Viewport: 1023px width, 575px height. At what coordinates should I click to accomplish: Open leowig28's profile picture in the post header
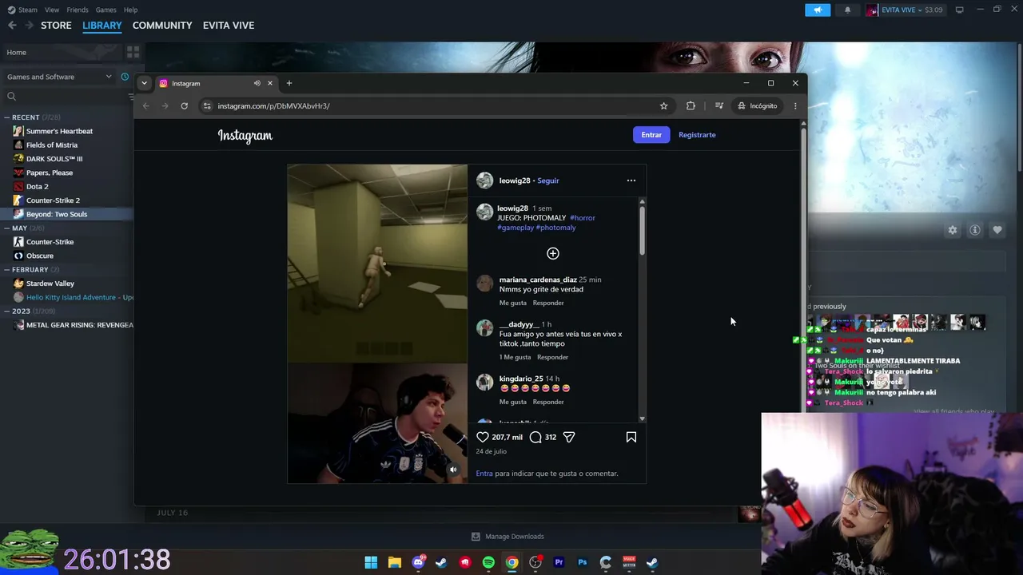point(485,180)
